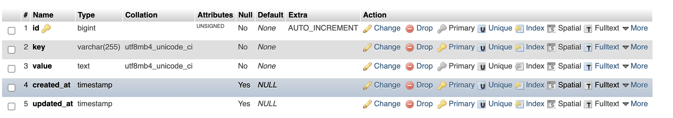Click the Change link for updated_at
This screenshot has width=673, height=118.
pyautogui.click(x=387, y=104)
